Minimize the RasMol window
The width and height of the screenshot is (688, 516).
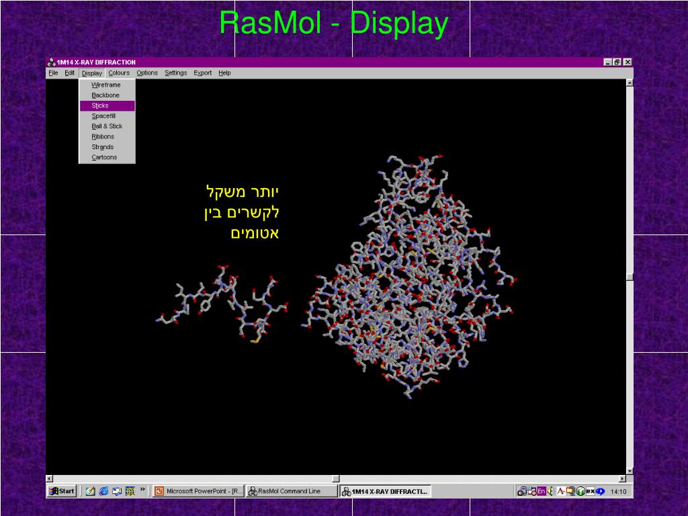click(x=607, y=62)
